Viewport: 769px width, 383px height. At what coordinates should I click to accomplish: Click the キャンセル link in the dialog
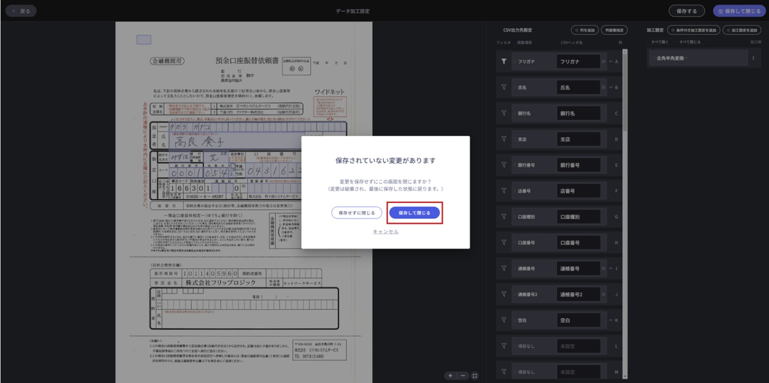pyautogui.click(x=385, y=232)
